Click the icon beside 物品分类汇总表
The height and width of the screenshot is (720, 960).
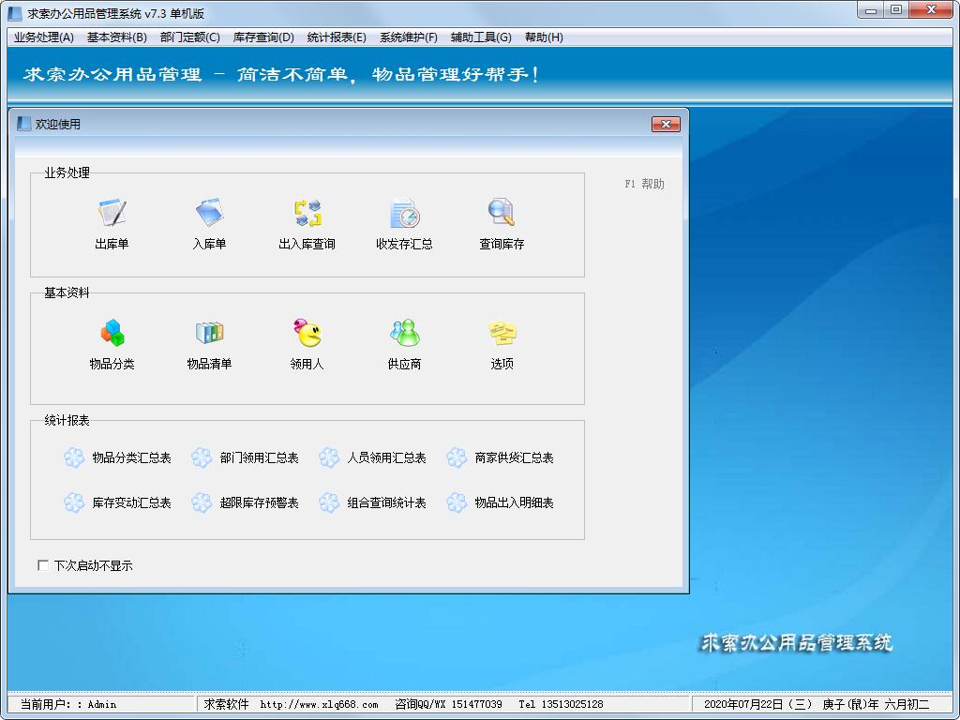pos(74,457)
